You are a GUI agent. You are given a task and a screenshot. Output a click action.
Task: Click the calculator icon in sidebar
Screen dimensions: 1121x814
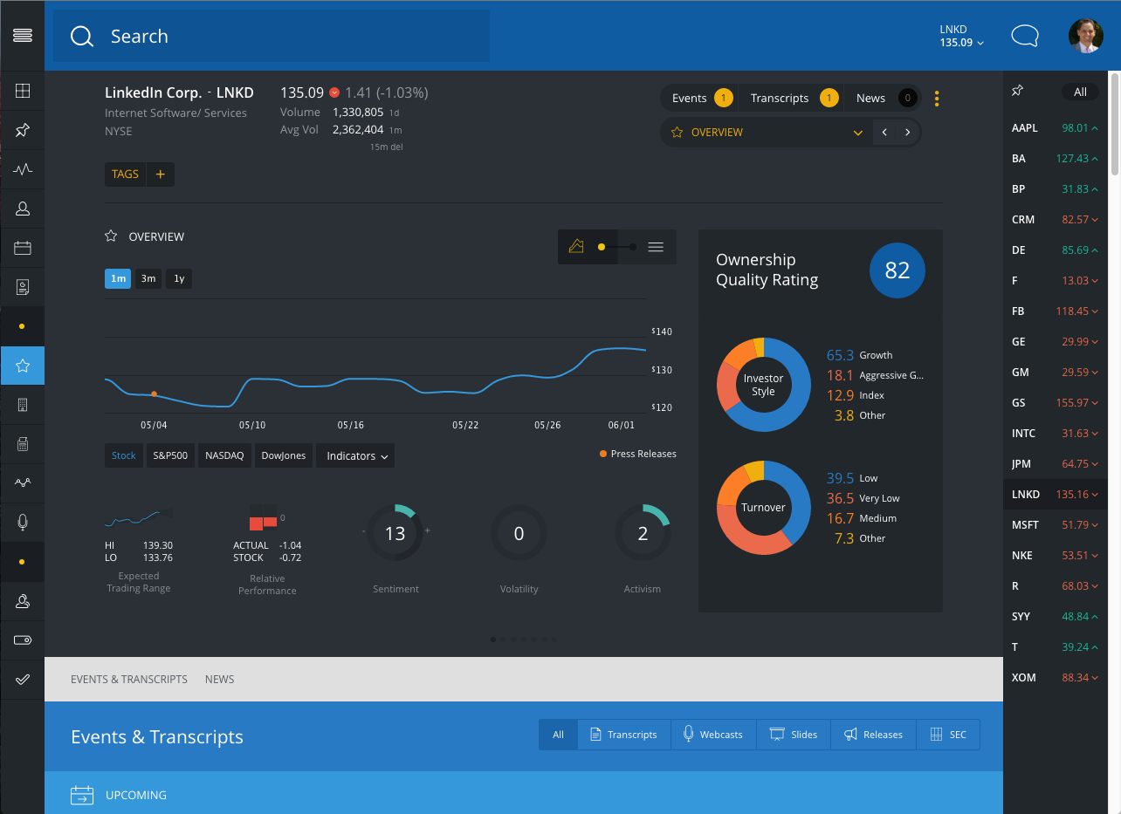23,444
